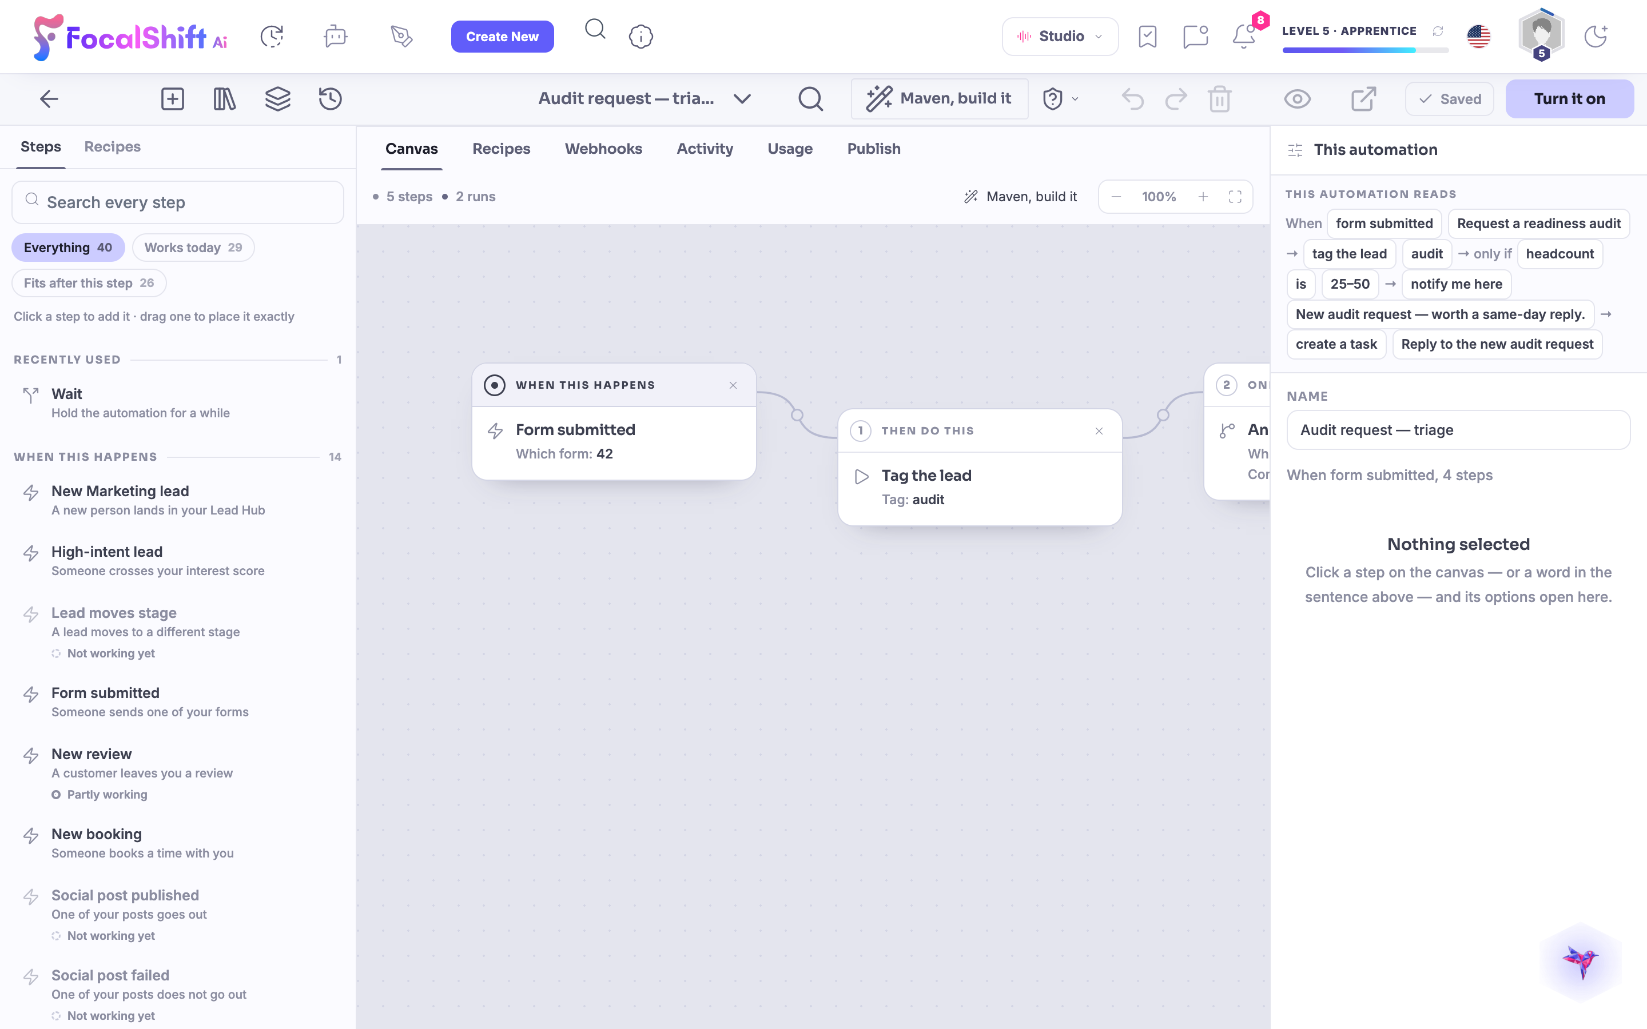Change language via US flag icon
1647x1029 pixels.
tap(1479, 37)
